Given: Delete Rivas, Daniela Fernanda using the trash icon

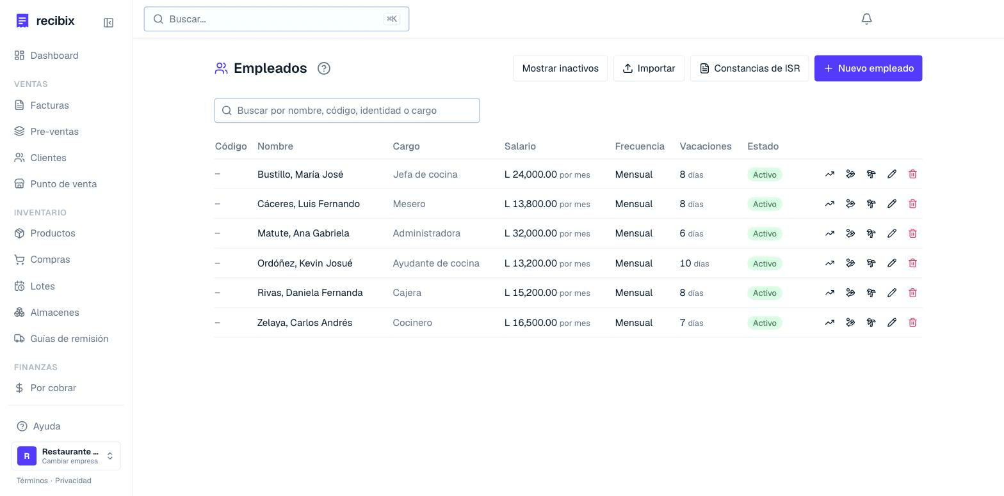Looking at the screenshot, I should (912, 293).
